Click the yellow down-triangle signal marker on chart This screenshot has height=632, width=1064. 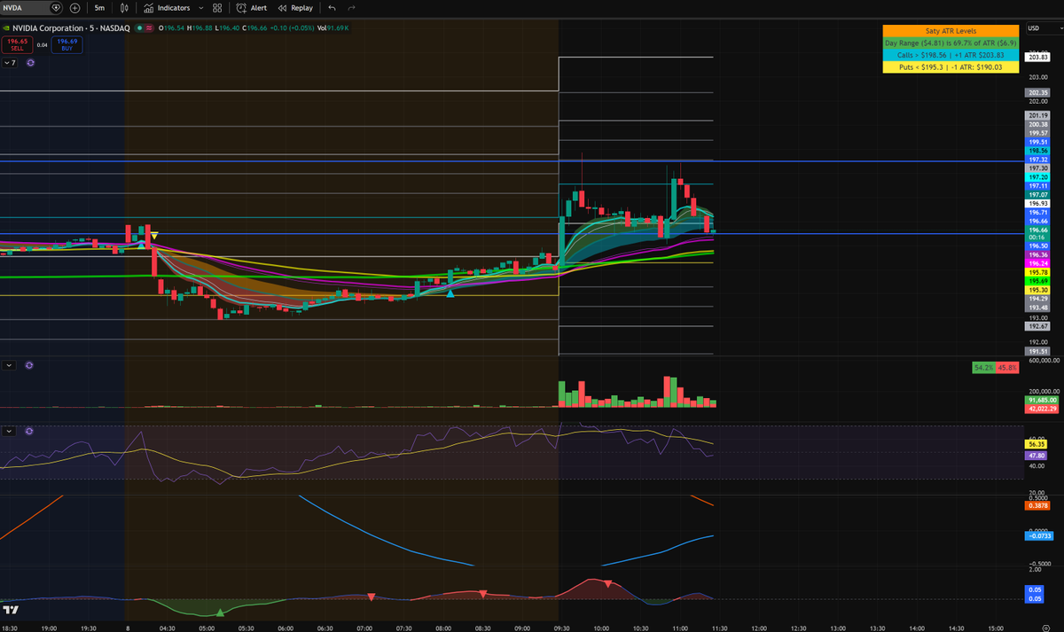click(x=154, y=235)
